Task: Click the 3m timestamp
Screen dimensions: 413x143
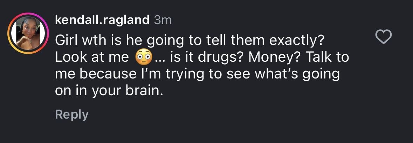Action: pyautogui.click(x=163, y=20)
